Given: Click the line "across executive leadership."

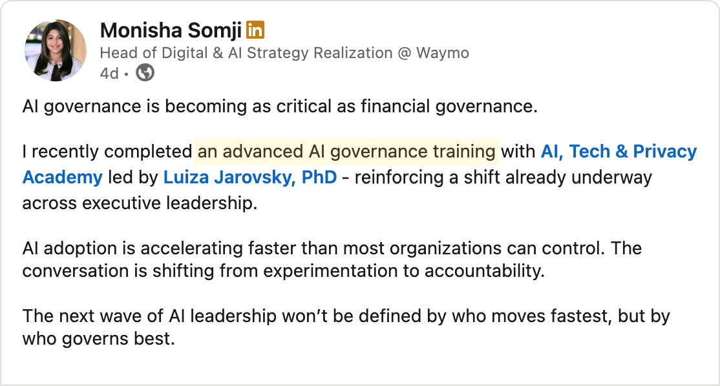Looking at the screenshot, I should [x=140, y=203].
